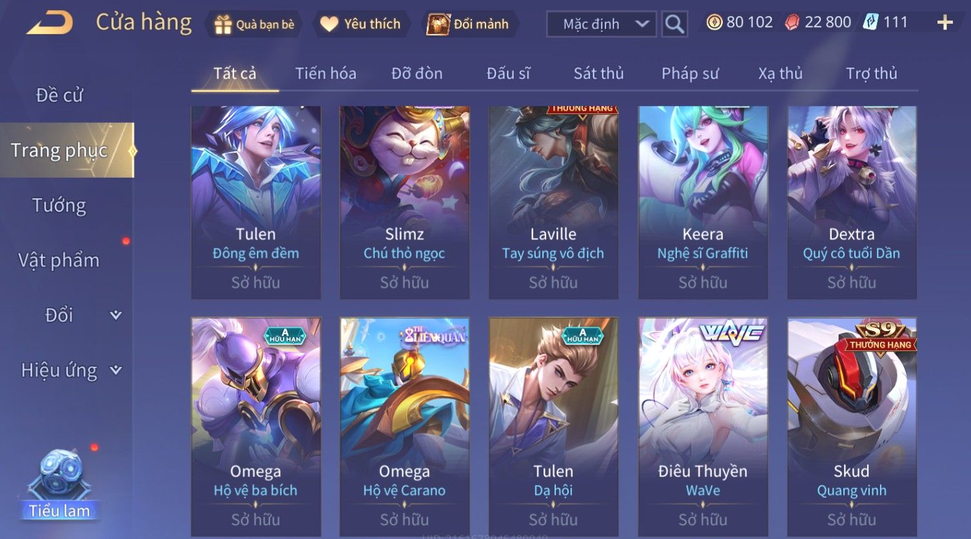The width and height of the screenshot is (971, 539).
Task: Open the Tướng sidebar category
Action: click(59, 205)
